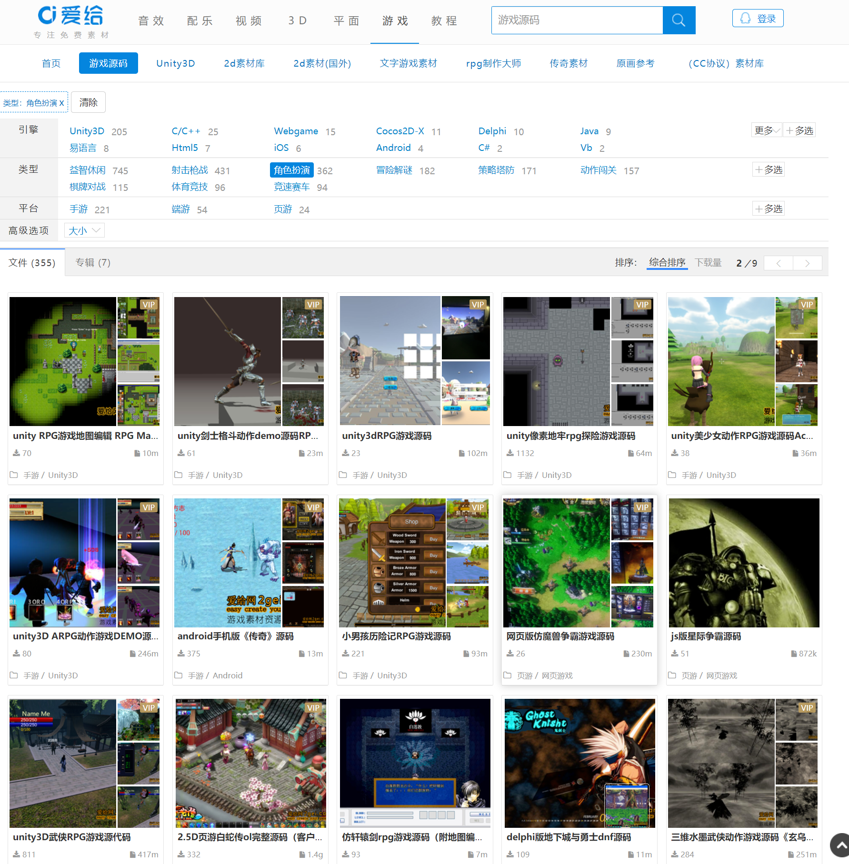Open the 教程 top menu
The width and height of the screenshot is (849, 864).
444,21
